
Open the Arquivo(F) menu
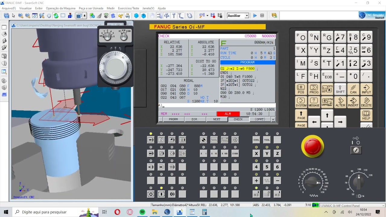click(9, 8)
